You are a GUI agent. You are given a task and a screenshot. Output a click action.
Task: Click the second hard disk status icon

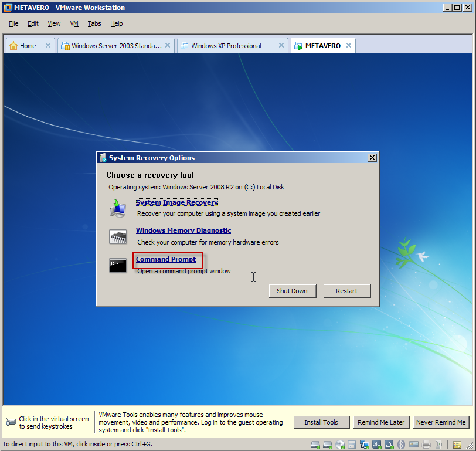point(328,445)
